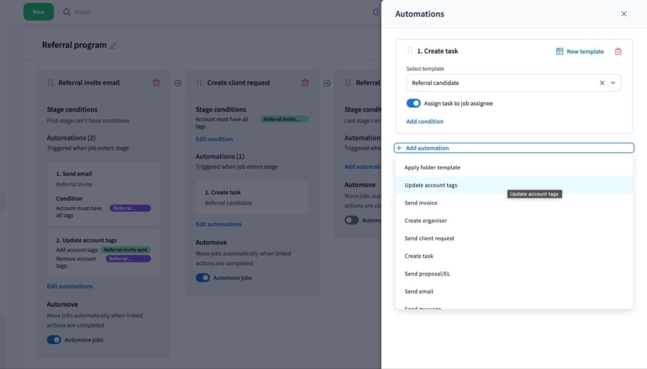Viewport: 647px width, 369px height.
Task: Click the Add automation field
Action: coord(514,148)
